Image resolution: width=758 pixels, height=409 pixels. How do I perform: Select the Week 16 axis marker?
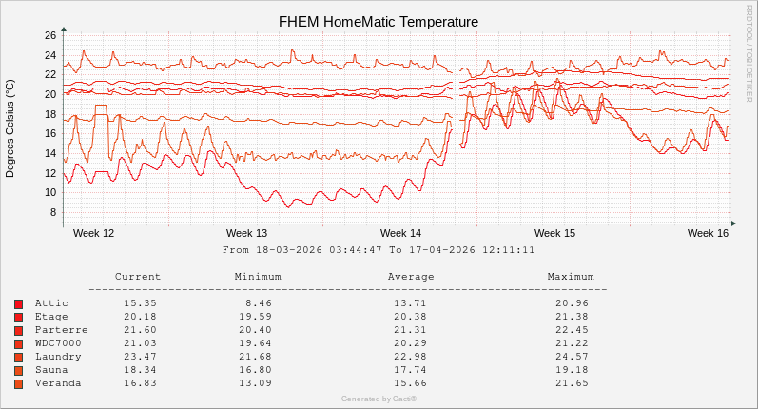708,233
